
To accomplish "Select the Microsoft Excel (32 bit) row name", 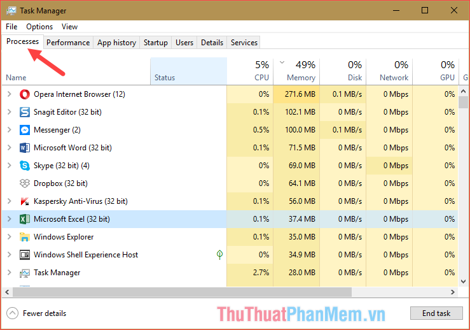I will pos(72,219).
